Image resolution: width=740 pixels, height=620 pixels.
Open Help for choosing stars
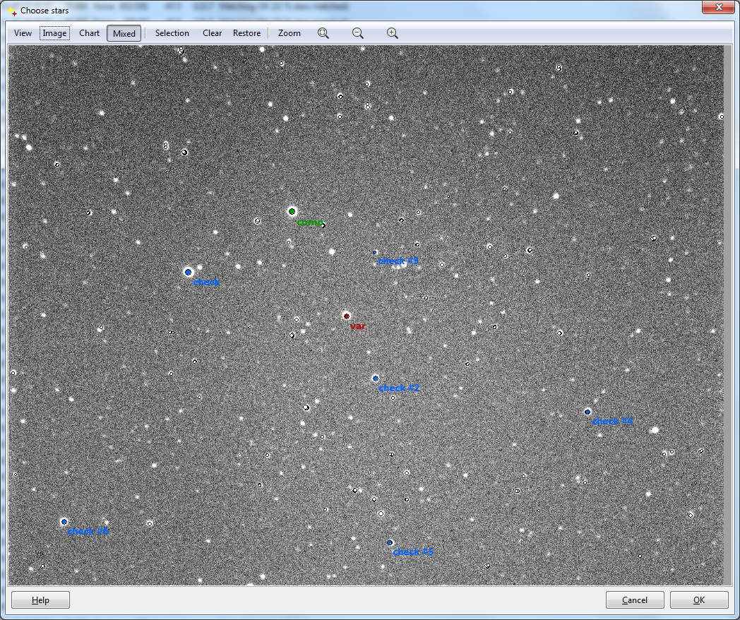40,600
